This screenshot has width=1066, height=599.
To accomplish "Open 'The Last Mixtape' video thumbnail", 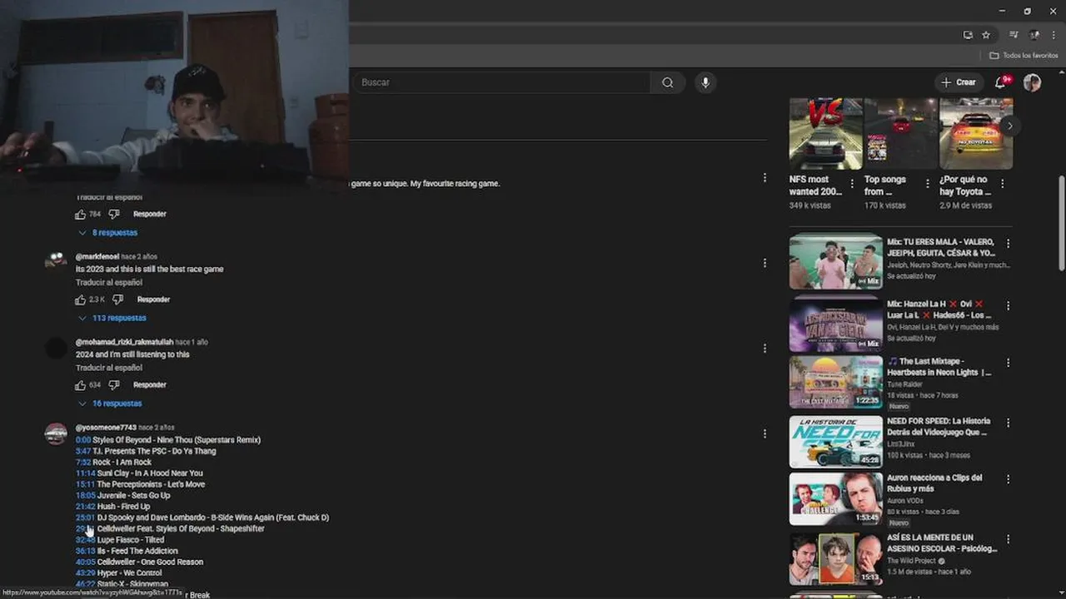I will click(x=835, y=383).
